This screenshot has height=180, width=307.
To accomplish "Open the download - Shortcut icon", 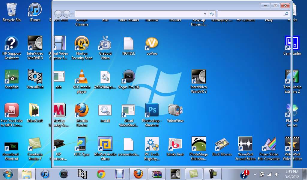I will [12, 151].
